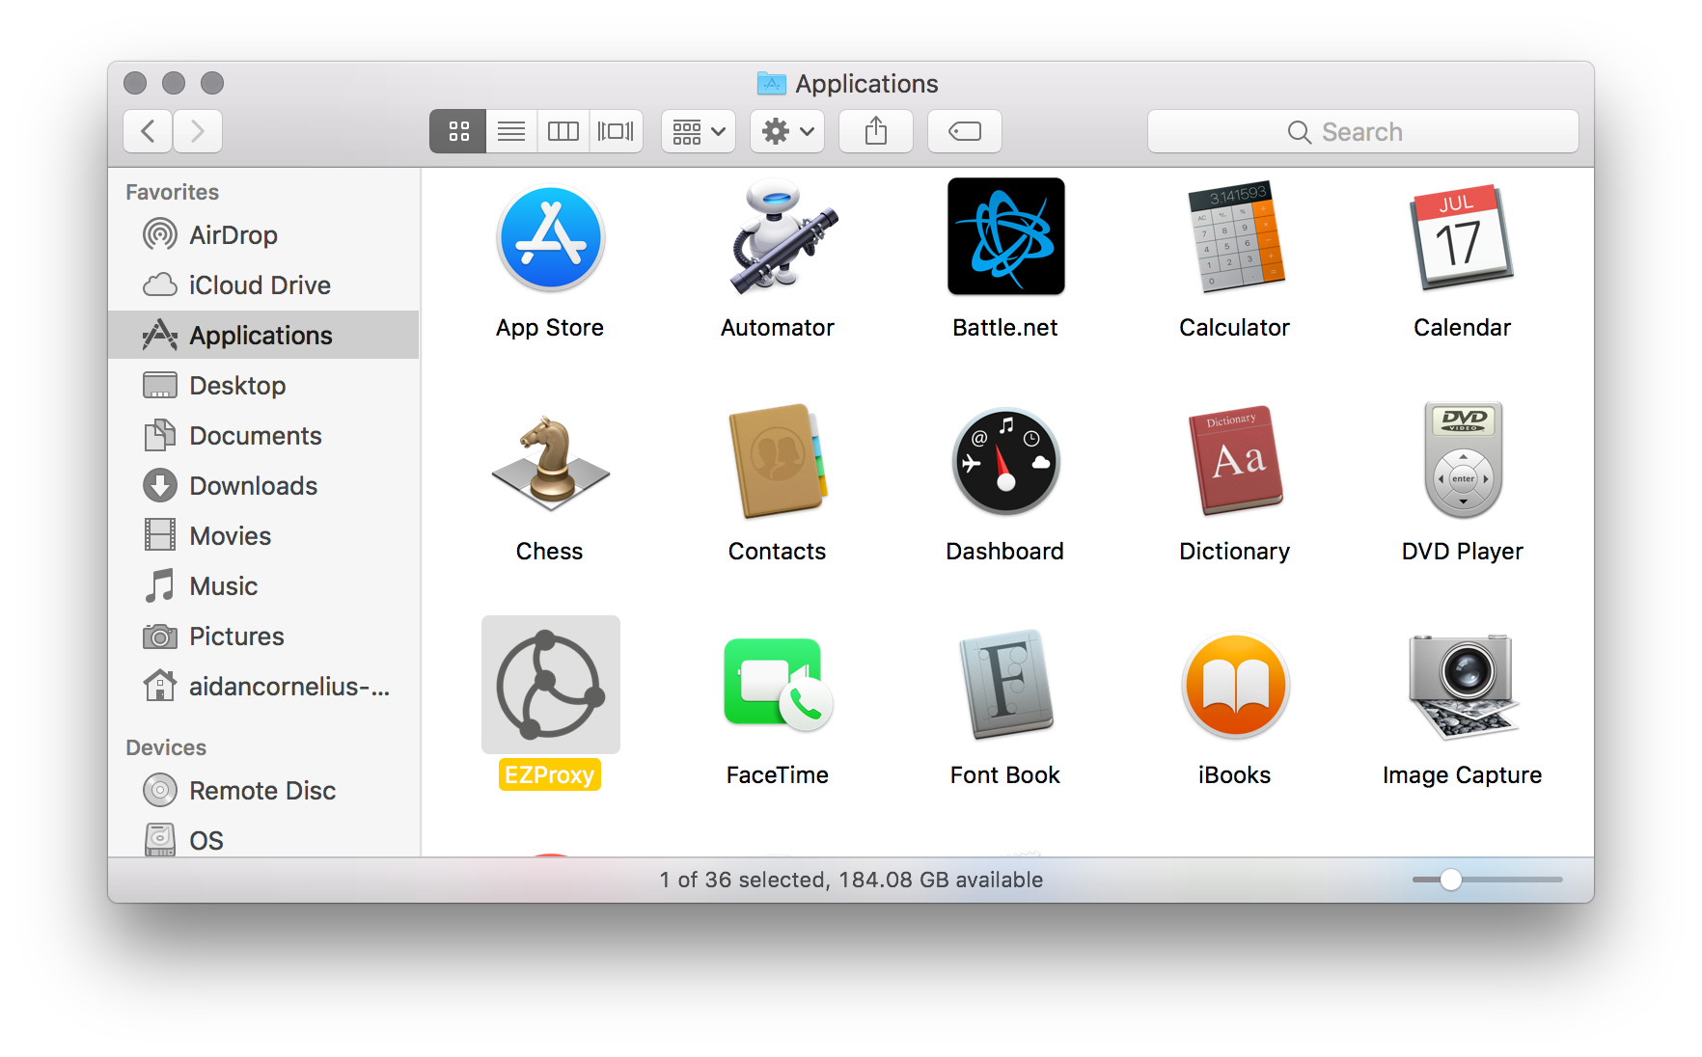
Task: Open AirDrop in the sidebar
Action: [x=263, y=235]
